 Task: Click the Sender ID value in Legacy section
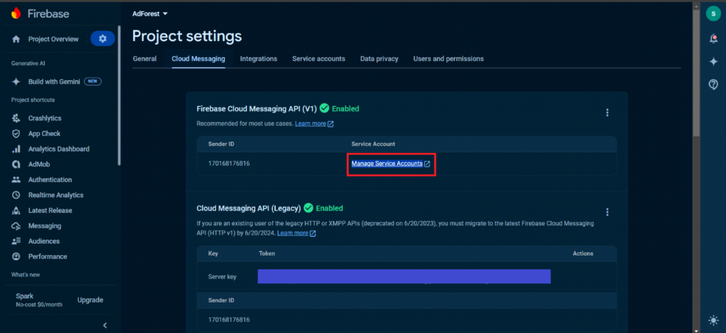[229, 320]
